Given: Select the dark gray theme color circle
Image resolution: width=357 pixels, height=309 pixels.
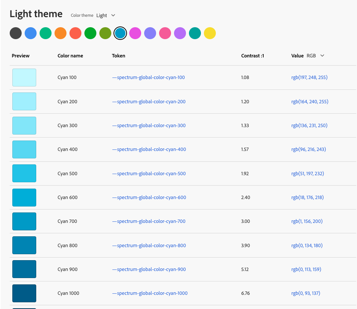Looking at the screenshot, I should point(16,33).
